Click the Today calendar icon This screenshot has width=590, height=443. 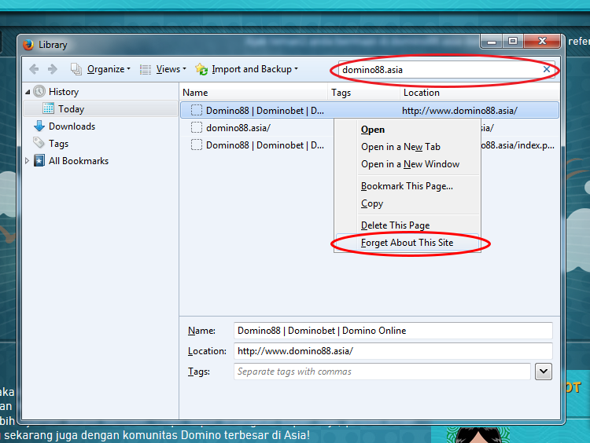48,108
